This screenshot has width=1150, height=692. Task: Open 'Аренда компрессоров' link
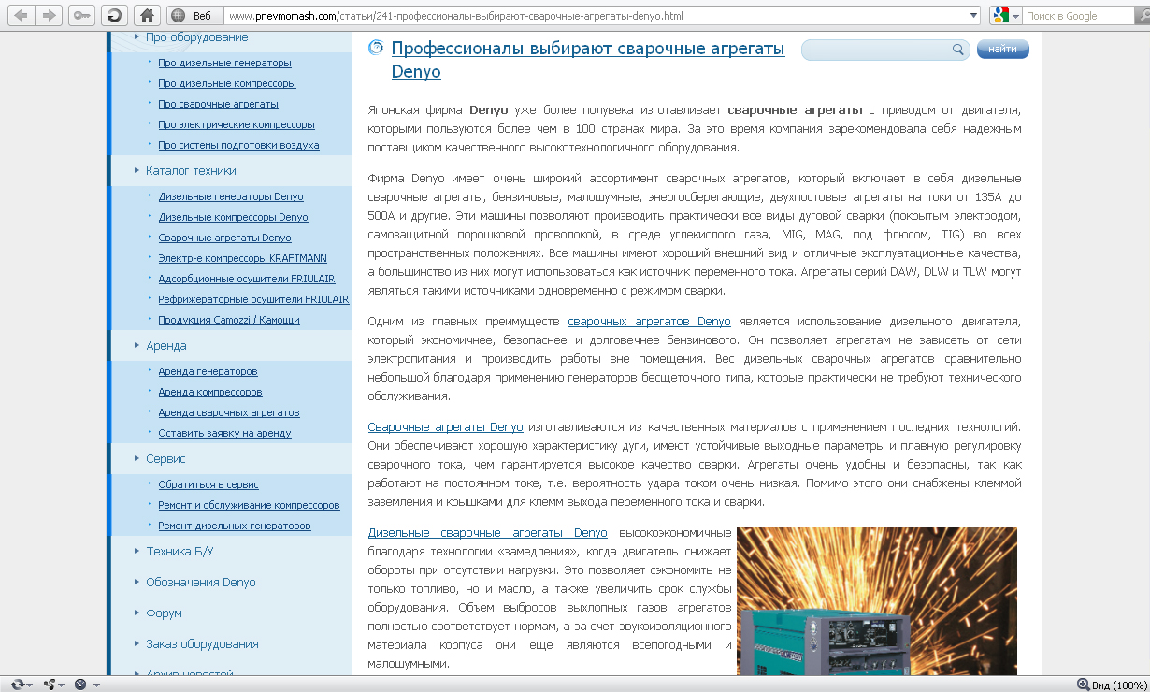[210, 392]
